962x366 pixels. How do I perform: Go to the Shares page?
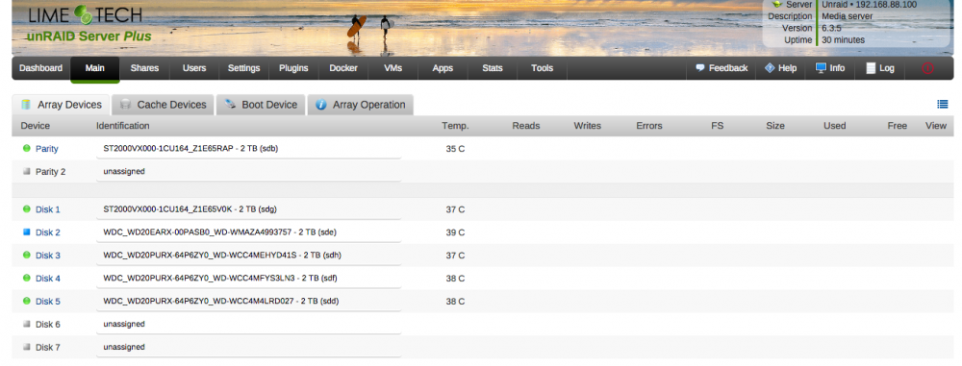[144, 68]
